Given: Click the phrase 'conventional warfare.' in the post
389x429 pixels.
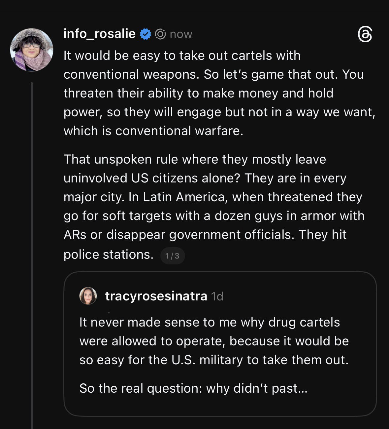Looking at the screenshot, I should point(179,131).
